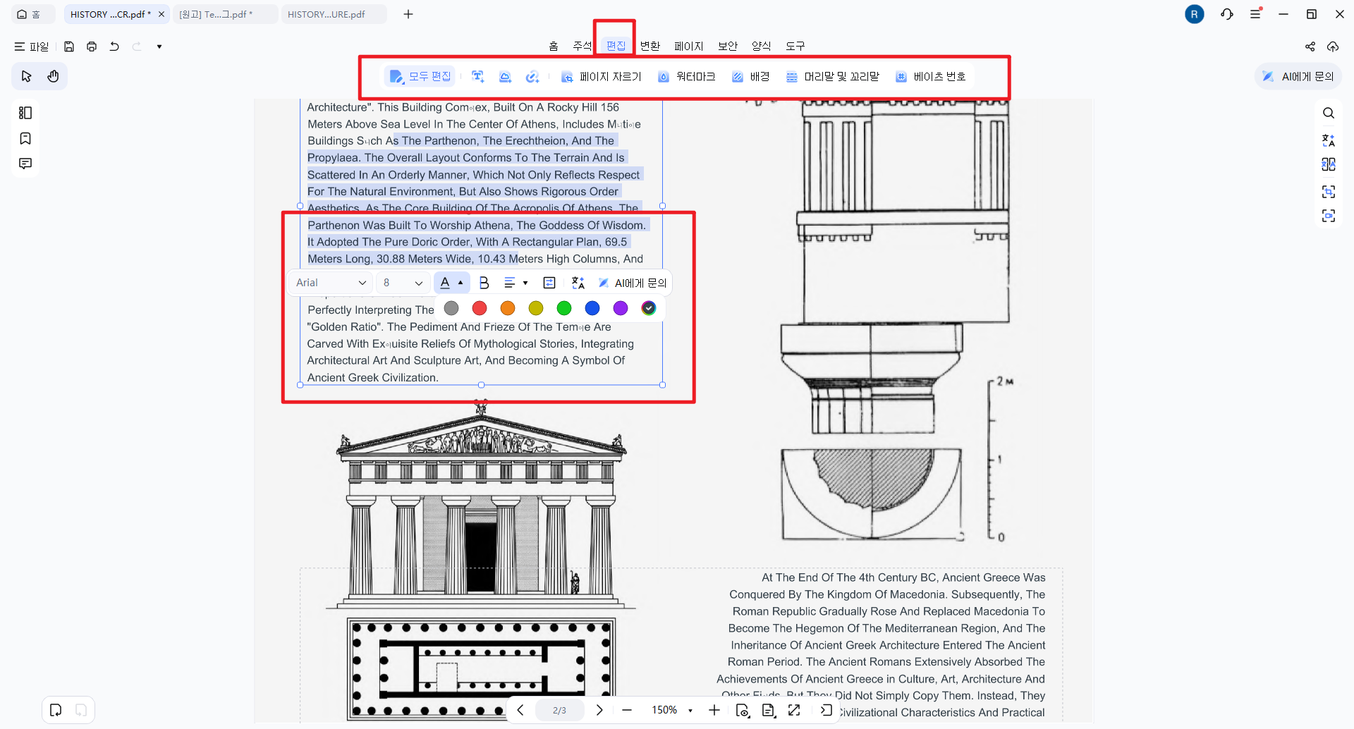Screen dimensions: 1354x729
Task: Toggle 모두 편집 edit all mode
Action: 420,77
